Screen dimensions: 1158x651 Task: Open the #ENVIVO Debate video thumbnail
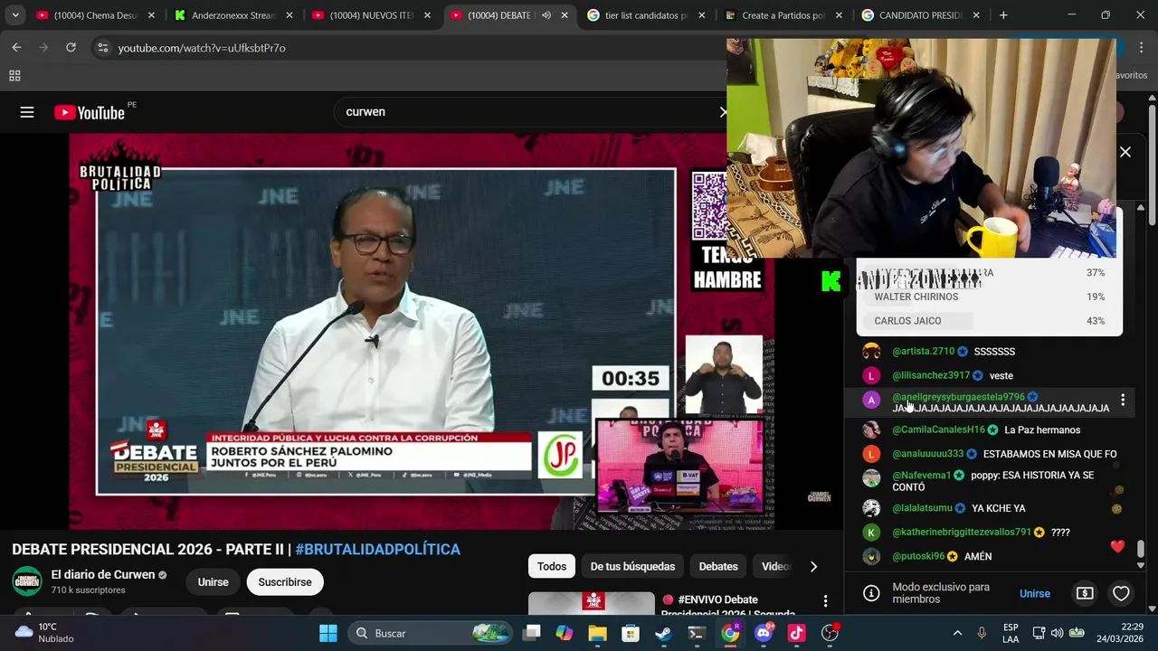click(592, 604)
